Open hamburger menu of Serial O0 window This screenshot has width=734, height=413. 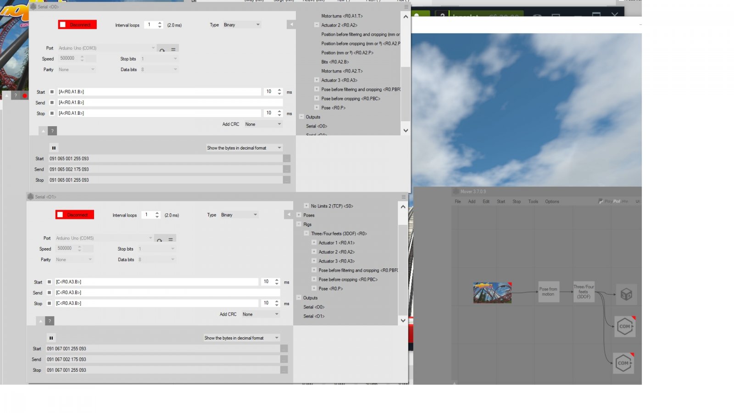(x=406, y=7)
